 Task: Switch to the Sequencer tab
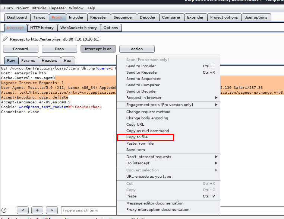tap(123, 17)
